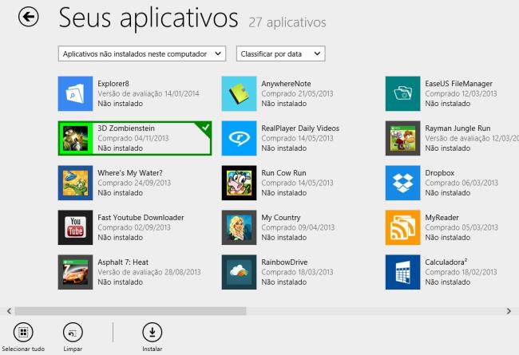Screen dimensions: 519x355
Task: Click the 'Seus aplicativos' heading
Action: [x=149, y=18]
